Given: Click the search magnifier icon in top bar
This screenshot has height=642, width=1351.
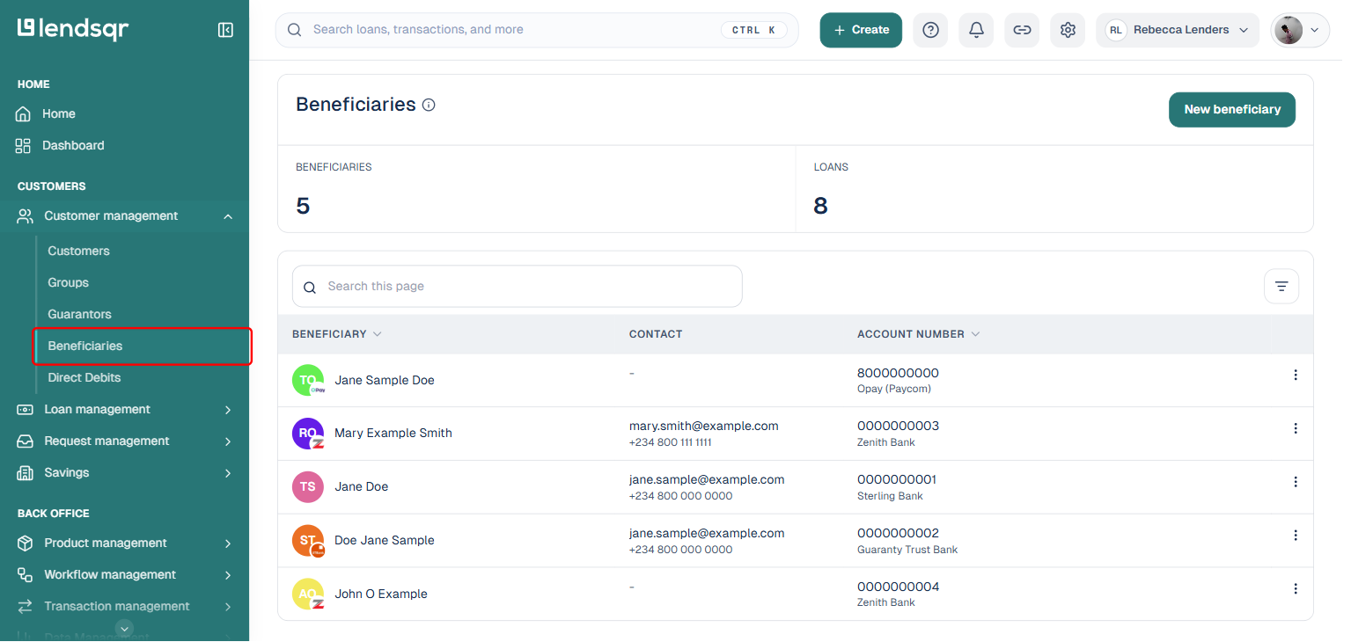Looking at the screenshot, I should click(x=295, y=30).
